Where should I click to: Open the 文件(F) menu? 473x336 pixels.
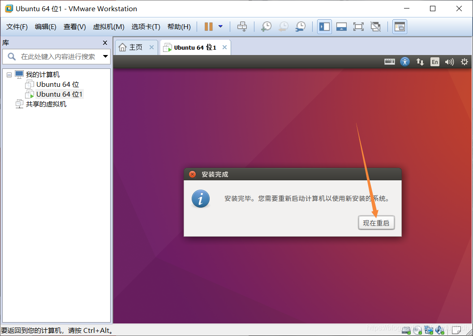[17, 27]
